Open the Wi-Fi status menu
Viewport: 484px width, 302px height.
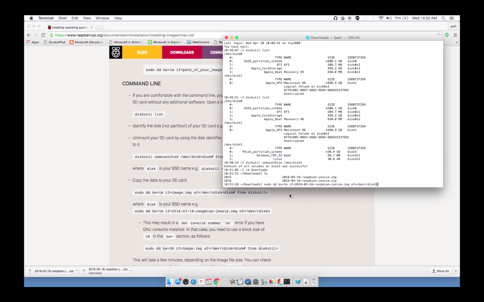tap(381, 18)
